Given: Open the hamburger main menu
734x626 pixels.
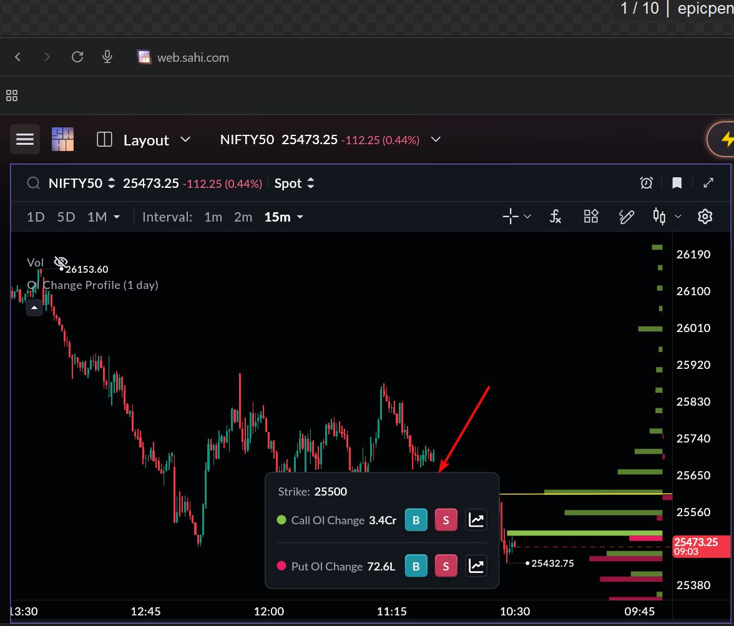Looking at the screenshot, I should click(x=25, y=139).
